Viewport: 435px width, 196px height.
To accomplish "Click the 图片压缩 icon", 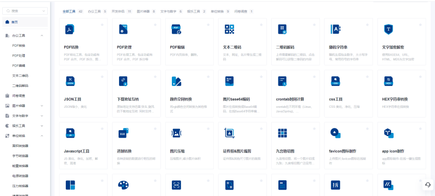I will tap(176, 133).
